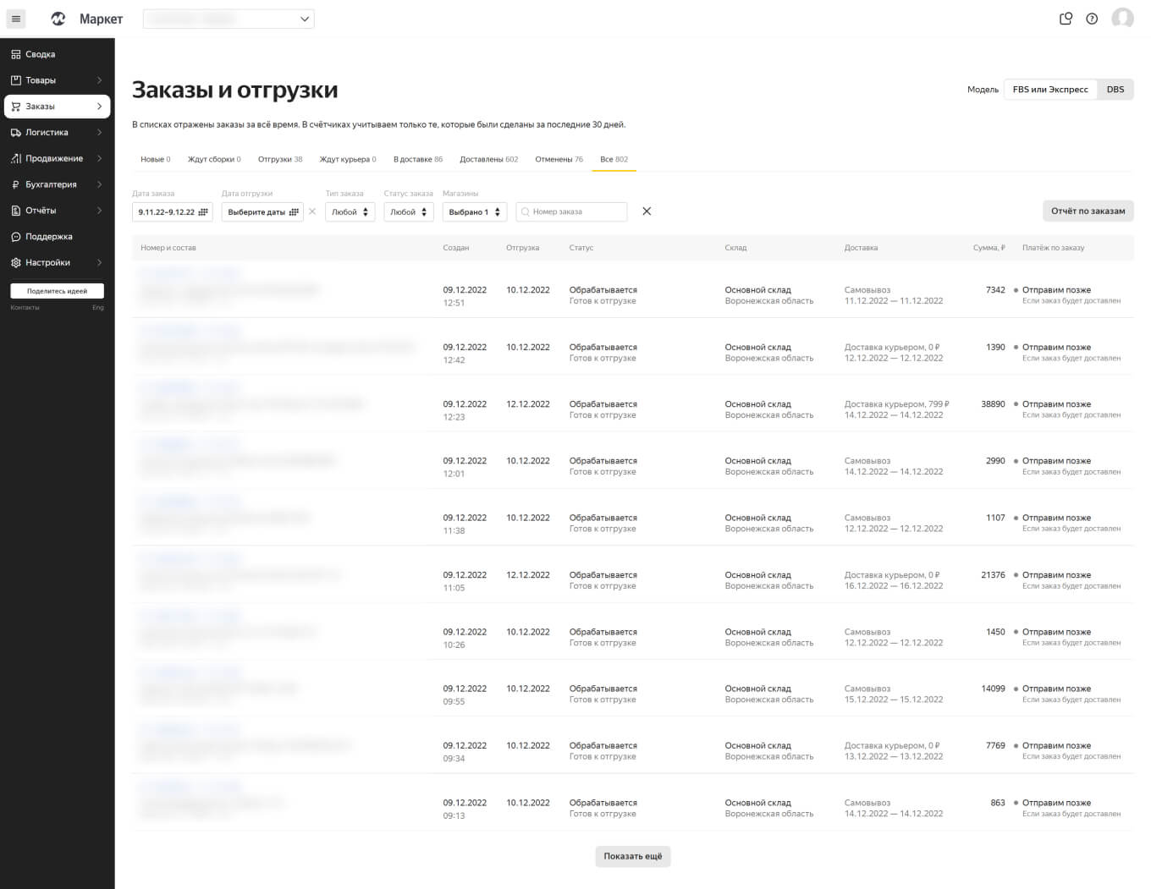Click the sum 7342 cell

pos(995,290)
